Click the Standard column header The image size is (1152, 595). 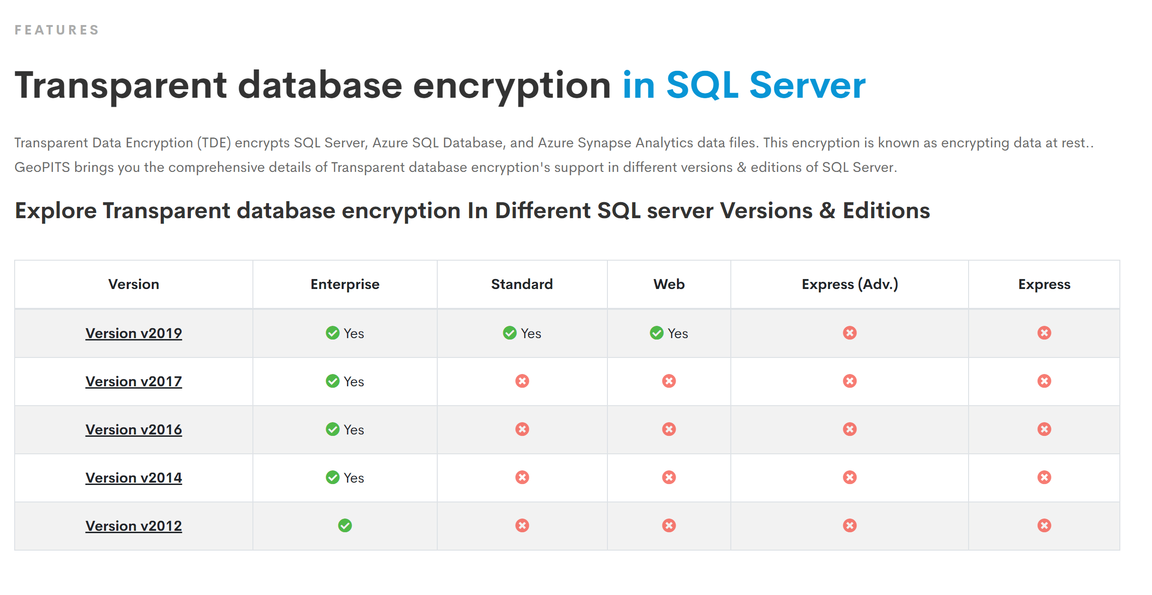pyautogui.click(x=522, y=284)
